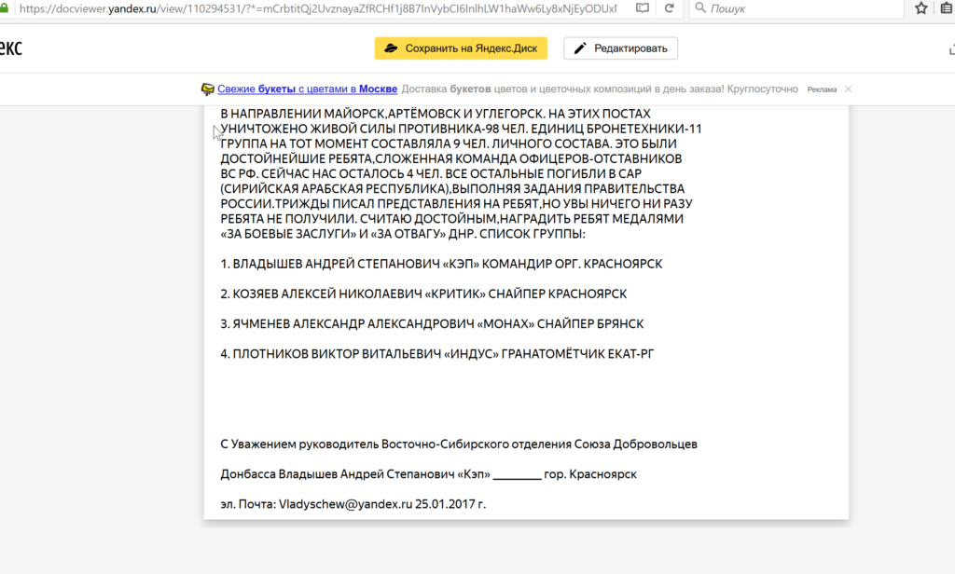955x574 pixels.
Task: Toggle reader view icon in address bar
Action: coord(642,8)
